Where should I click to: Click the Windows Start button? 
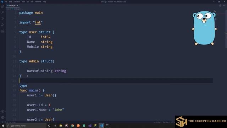3,126
